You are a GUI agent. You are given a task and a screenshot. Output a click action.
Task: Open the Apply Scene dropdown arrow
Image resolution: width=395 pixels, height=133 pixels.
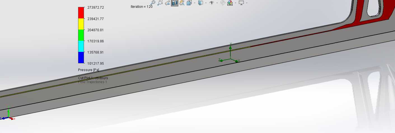[x=235, y=3]
